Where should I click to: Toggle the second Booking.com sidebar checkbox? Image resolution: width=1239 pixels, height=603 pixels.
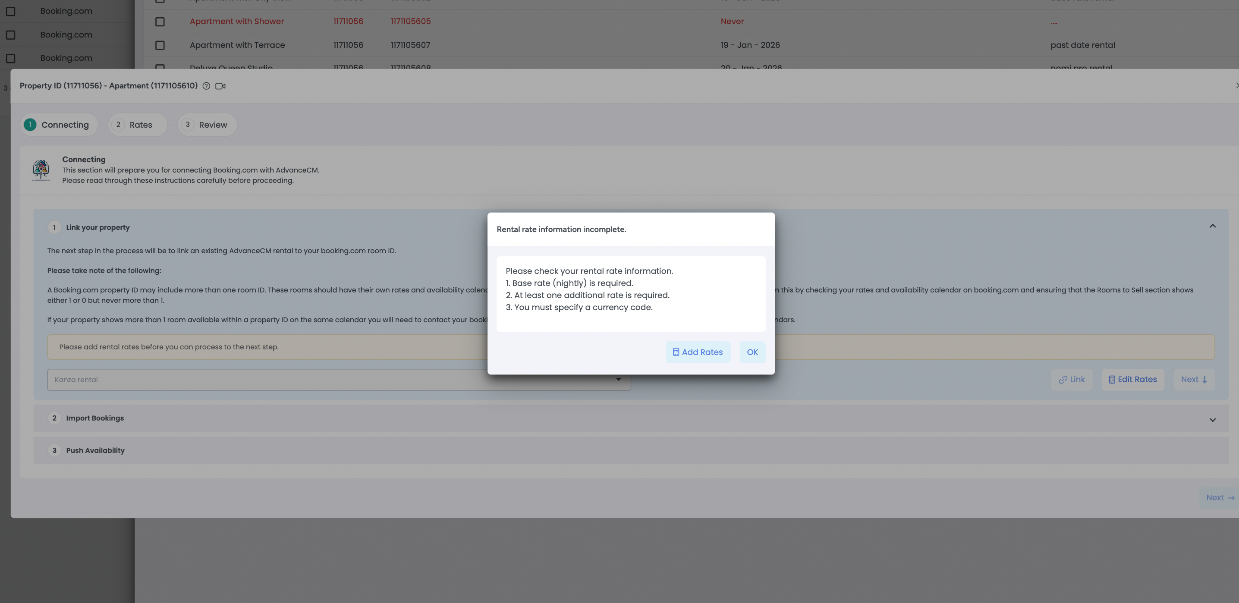11,35
